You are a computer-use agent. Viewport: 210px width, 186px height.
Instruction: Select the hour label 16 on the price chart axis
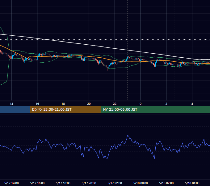coord(37,104)
